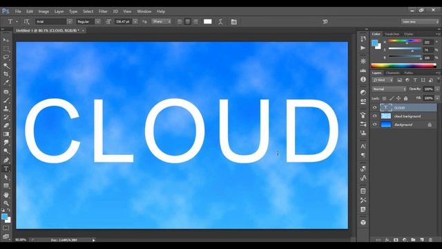
Task: Select the Zoom tool
Action: pyautogui.click(x=6, y=203)
